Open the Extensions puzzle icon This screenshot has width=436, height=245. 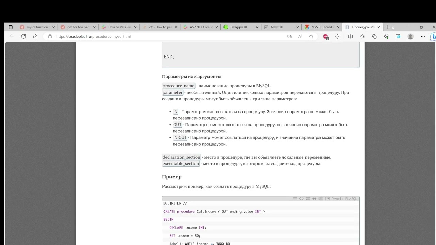click(x=337, y=36)
